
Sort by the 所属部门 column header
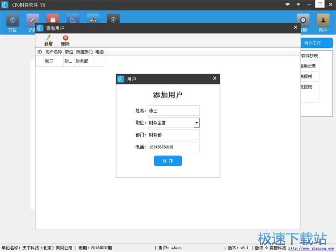[84, 52]
